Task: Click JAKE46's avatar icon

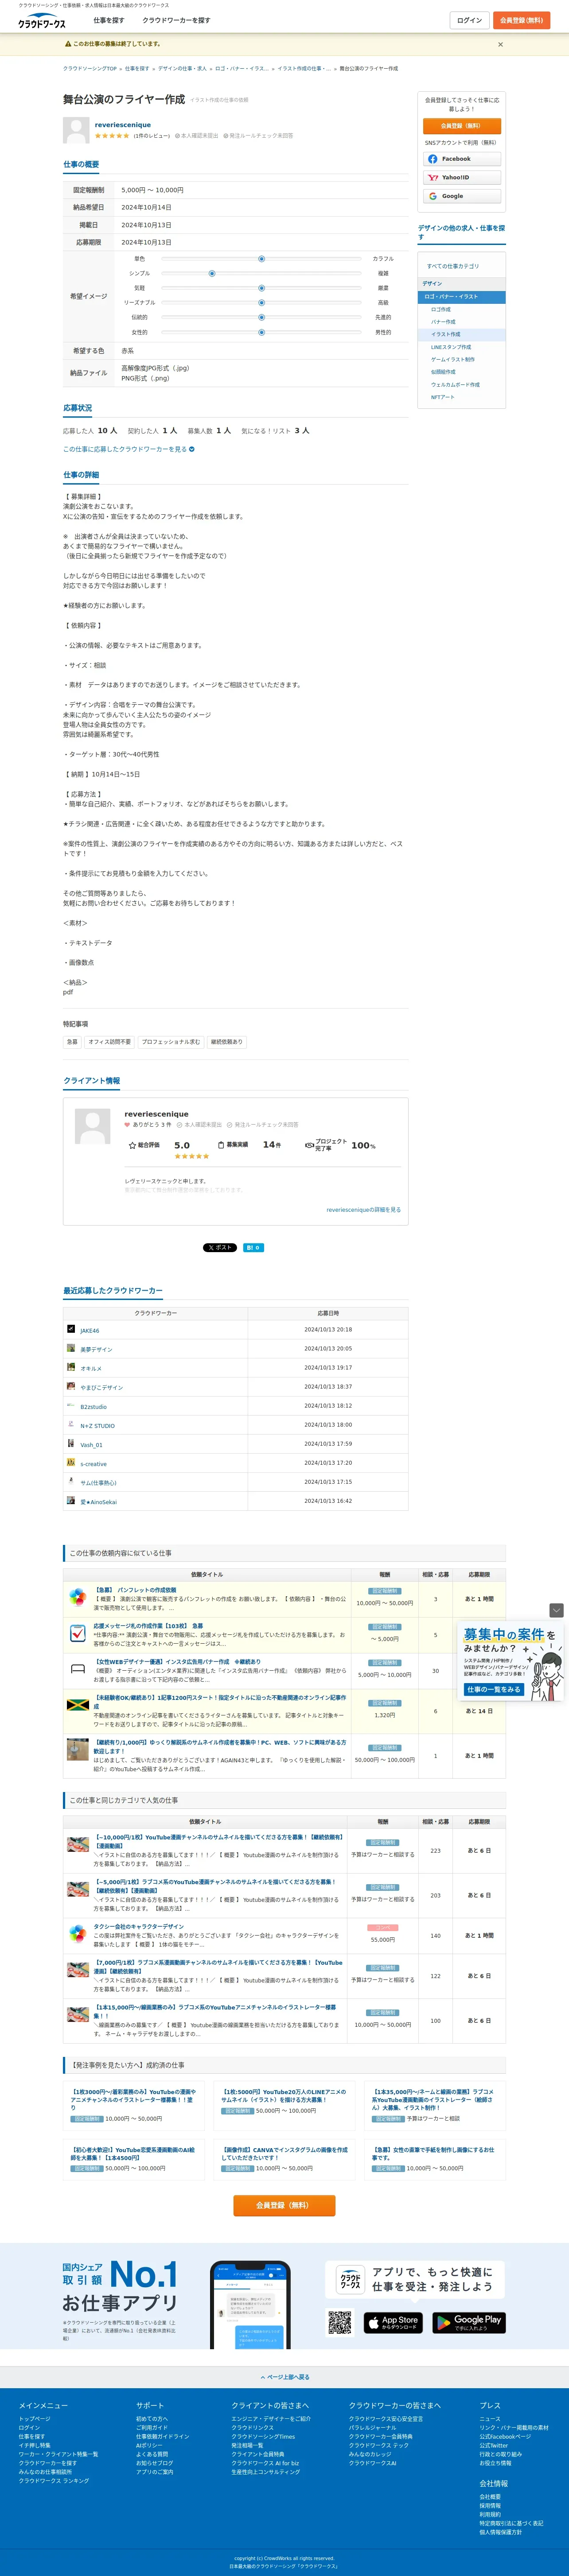Action: tap(71, 1329)
